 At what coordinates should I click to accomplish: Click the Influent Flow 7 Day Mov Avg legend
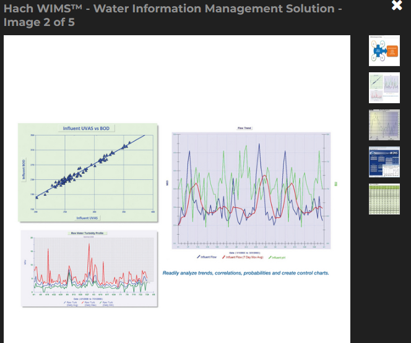[243, 257]
